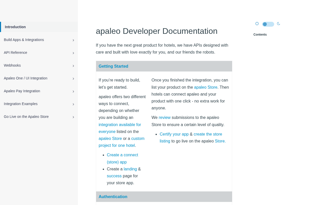Viewport: 328px width, 205px height.
Task: Open the 'Certify your app' link
Action: coord(174,134)
